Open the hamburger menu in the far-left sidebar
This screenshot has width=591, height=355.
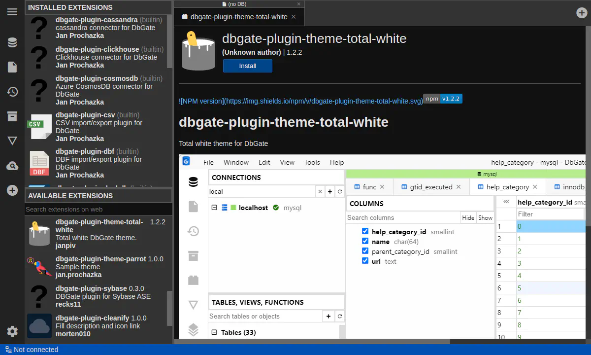tap(12, 12)
